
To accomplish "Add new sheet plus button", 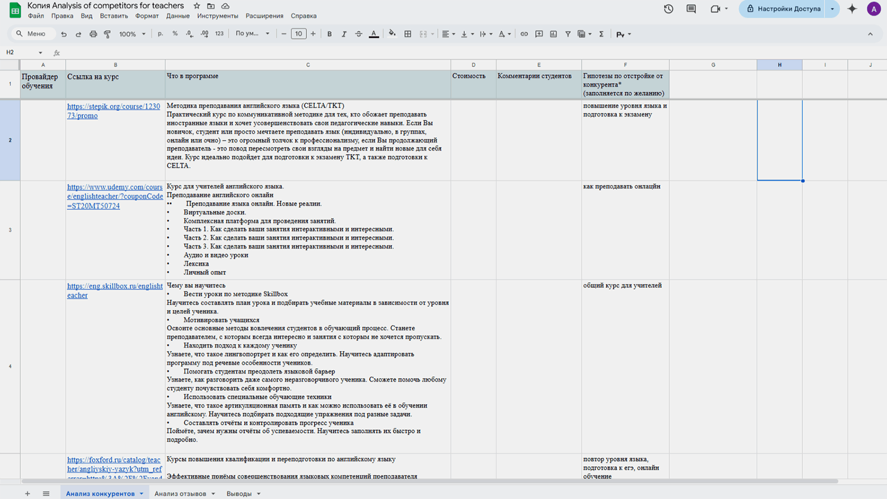I will pos(27,493).
